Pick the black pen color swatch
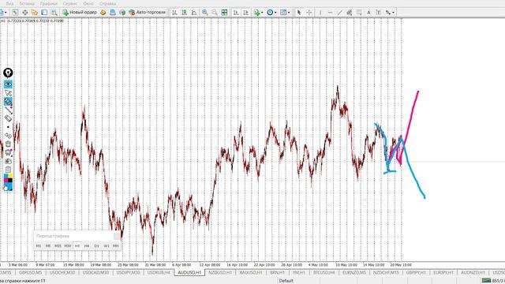Screen dimensions: 505x284 pos(10,181)
